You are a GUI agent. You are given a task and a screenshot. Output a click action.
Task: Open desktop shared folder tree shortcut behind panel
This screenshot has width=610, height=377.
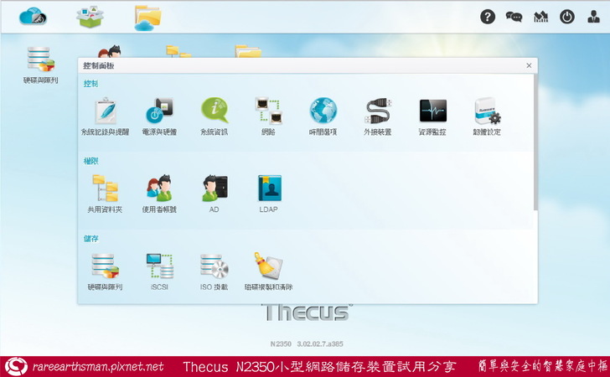click(178, 51)
